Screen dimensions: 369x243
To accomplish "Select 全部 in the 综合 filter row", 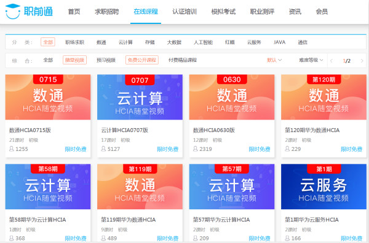I will coord(48,60).
